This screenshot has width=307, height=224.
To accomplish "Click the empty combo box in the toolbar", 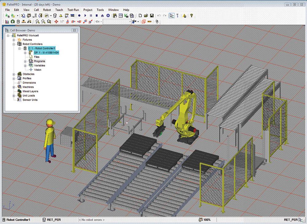I will (117, 22).
